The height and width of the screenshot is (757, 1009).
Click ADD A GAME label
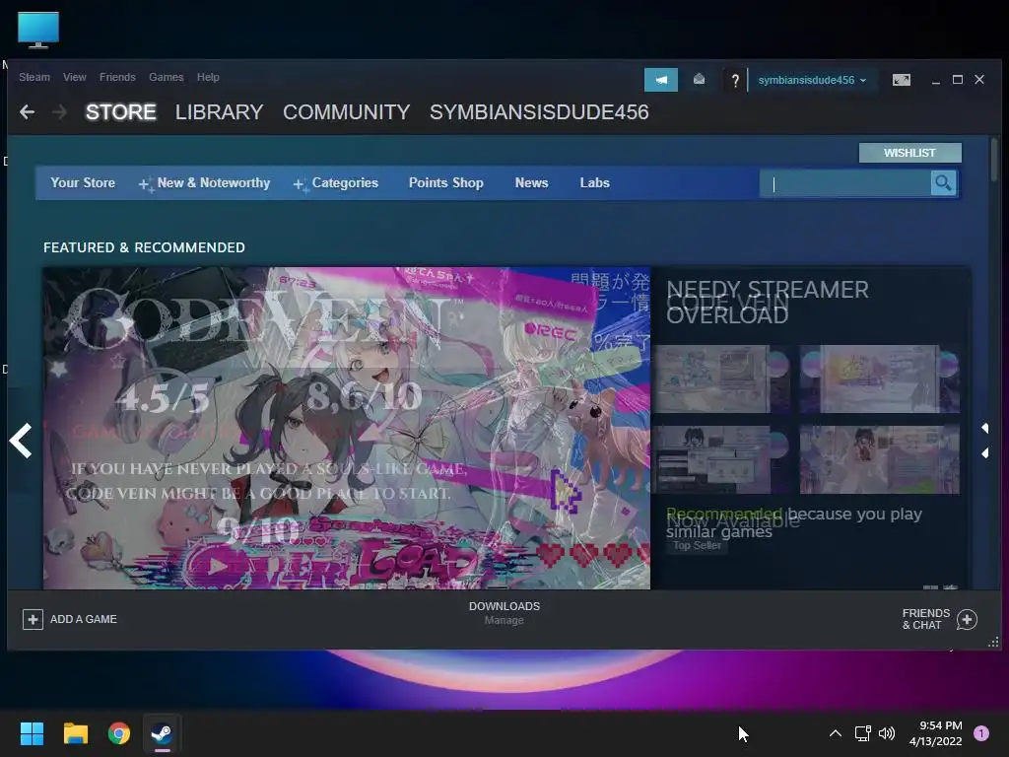click(x=84, y=619)
